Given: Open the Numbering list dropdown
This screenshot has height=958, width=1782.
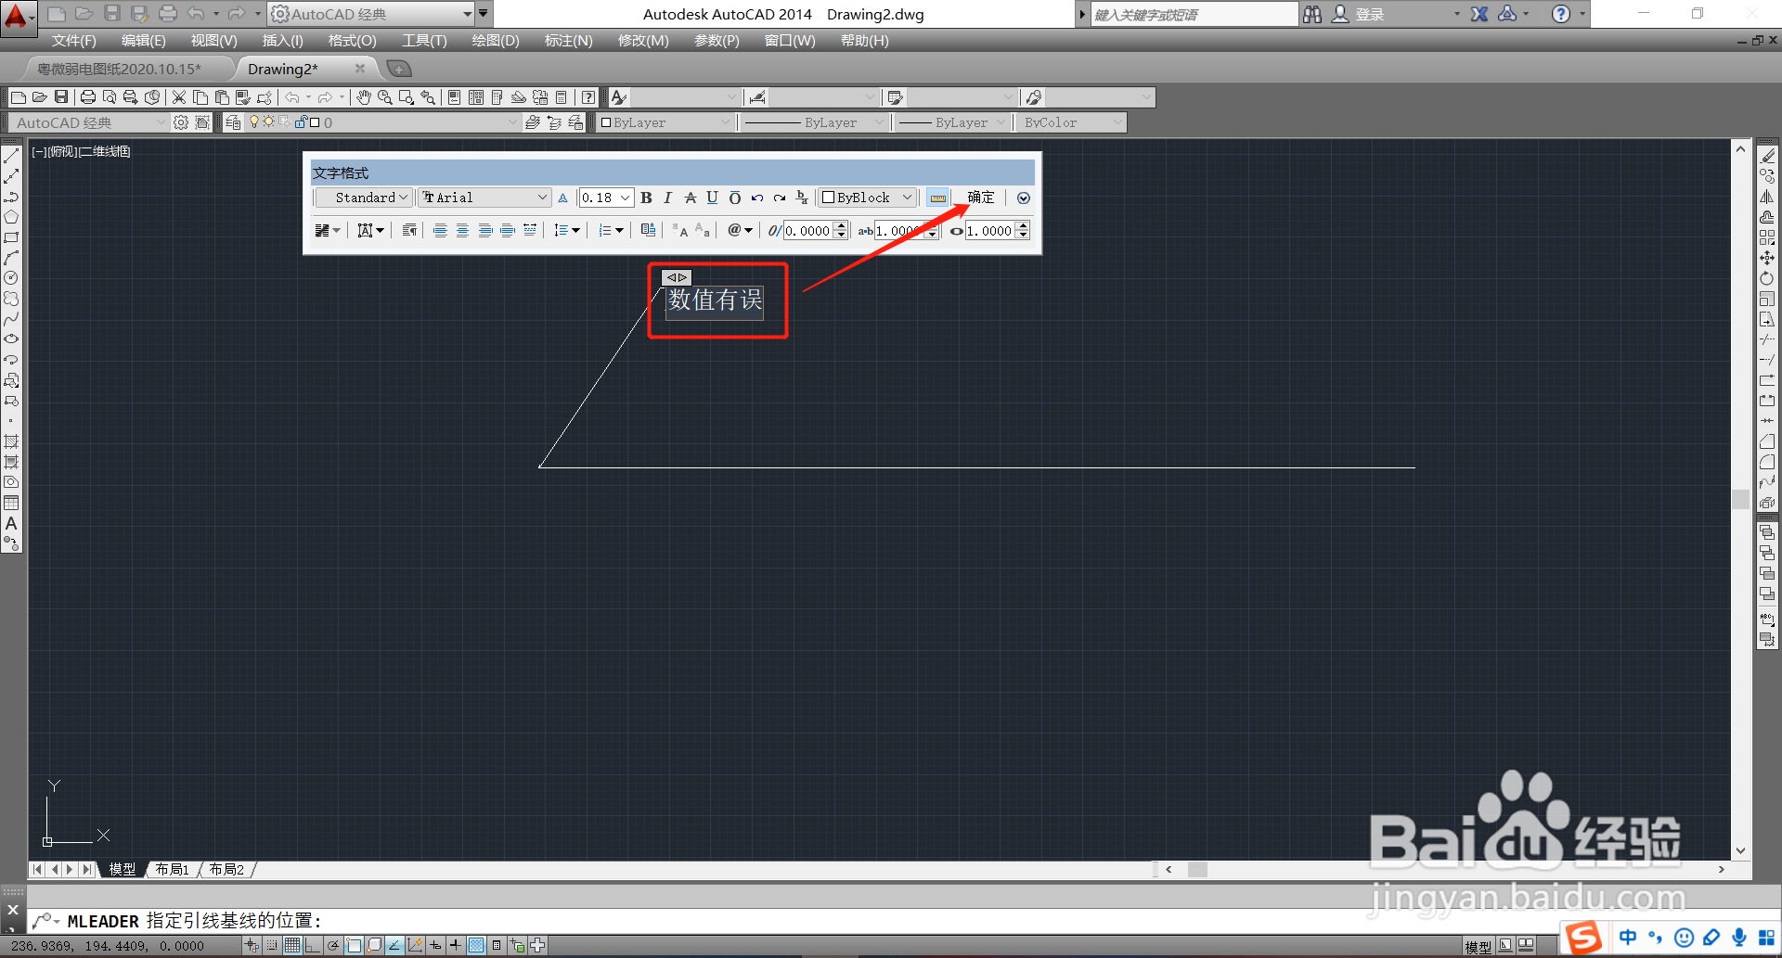Looking at the screenshot, I should [x=611, y=230].
